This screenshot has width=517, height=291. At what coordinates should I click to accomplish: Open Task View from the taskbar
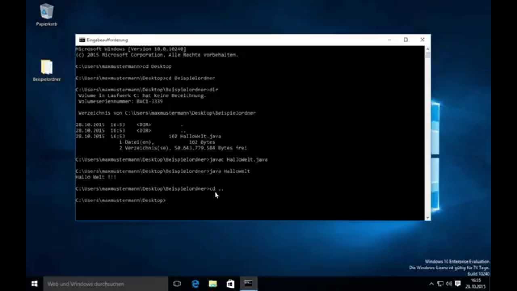pyautogui.click(x=177, y=284)
